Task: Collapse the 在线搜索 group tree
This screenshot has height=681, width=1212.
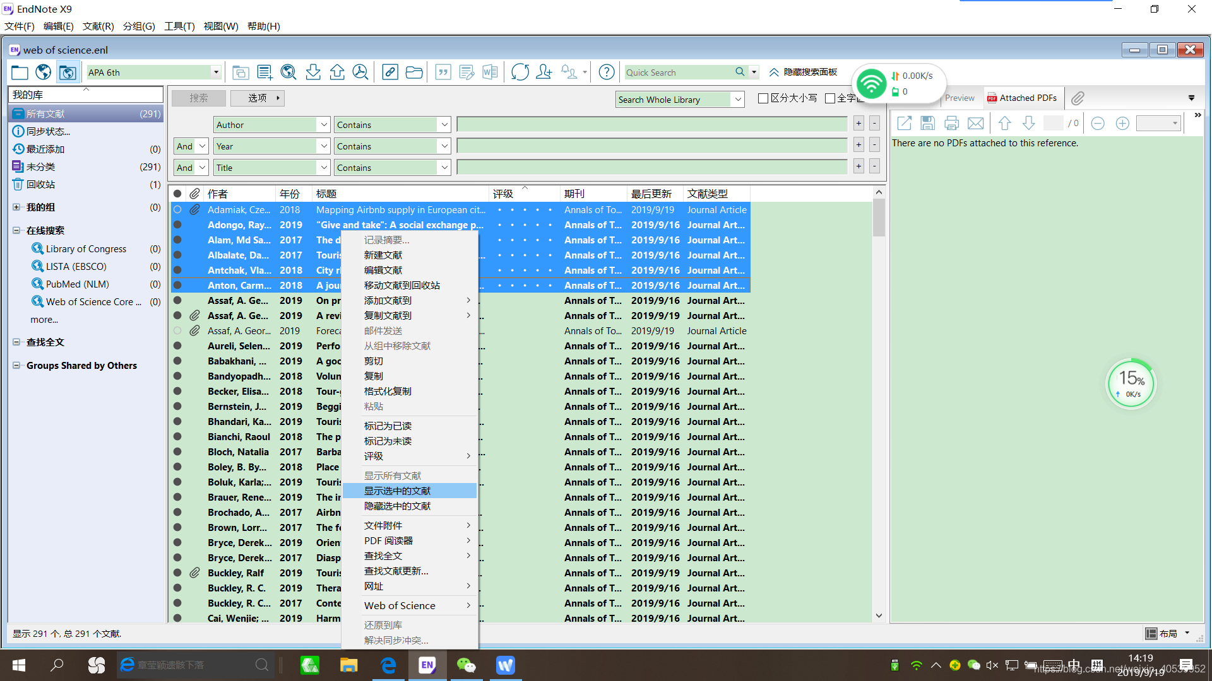Action: pos(16,231)
